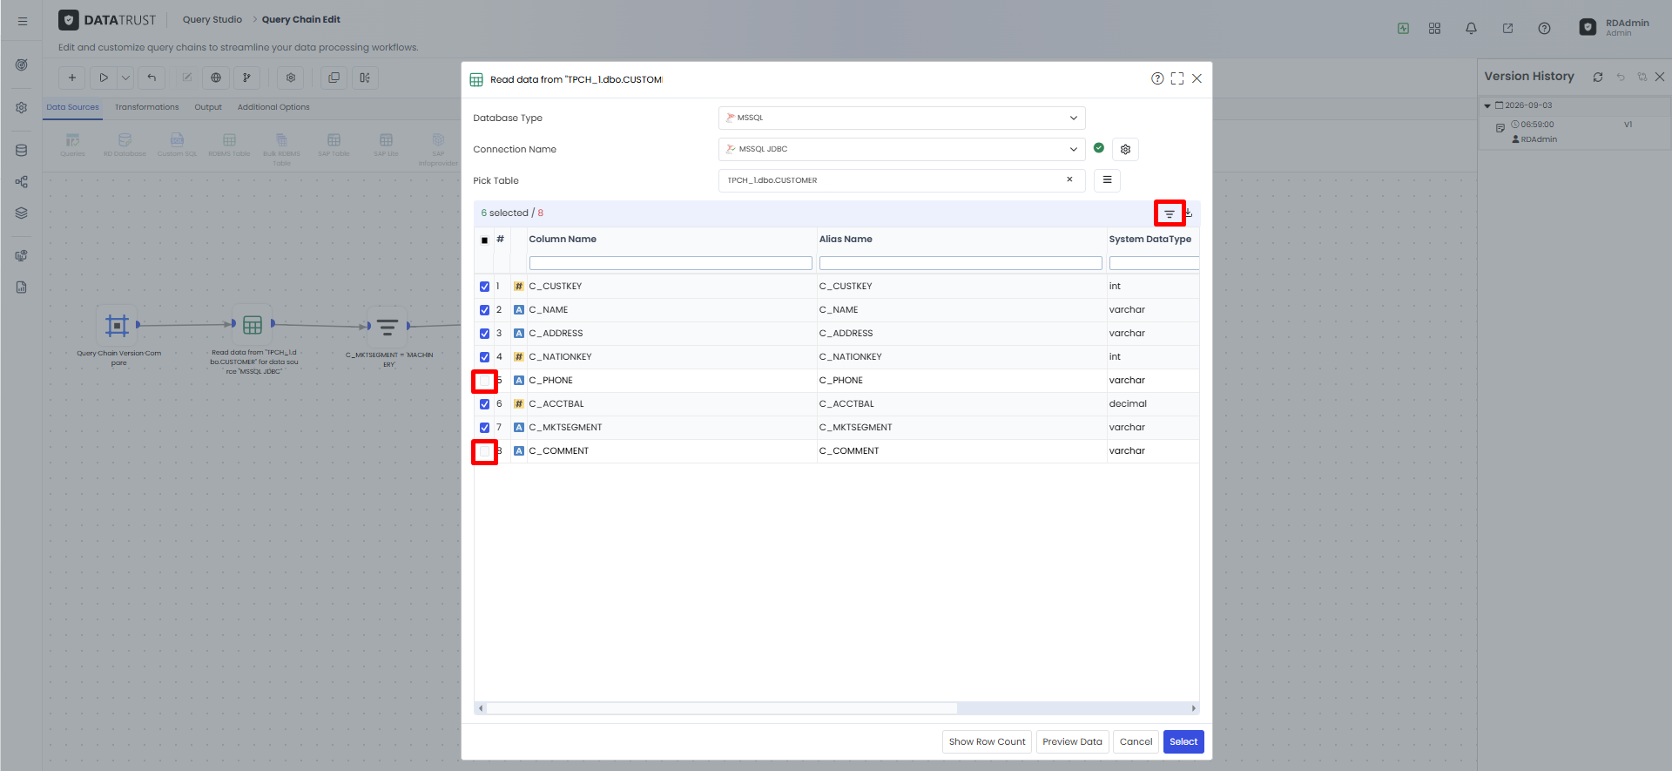Click the run play button in the toolbar
1672x771 pixels.
[104, 78]
